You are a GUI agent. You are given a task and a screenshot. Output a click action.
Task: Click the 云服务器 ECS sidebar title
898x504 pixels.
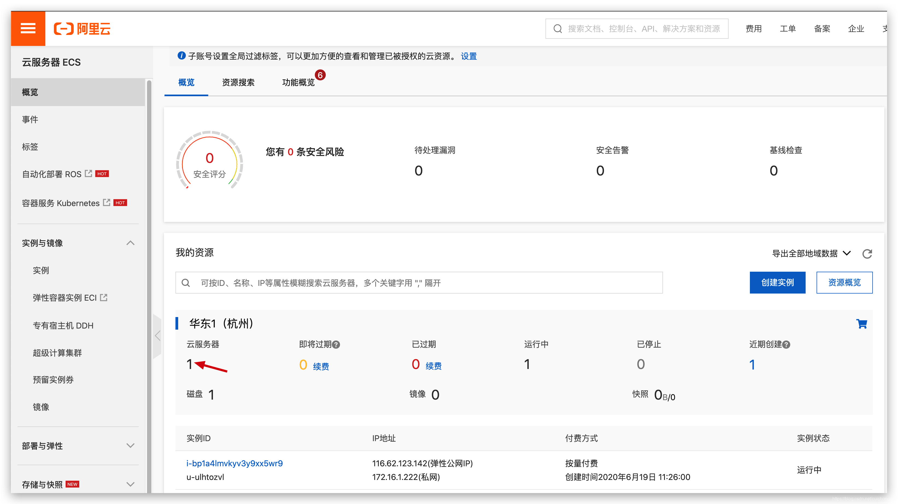[51, 62]
